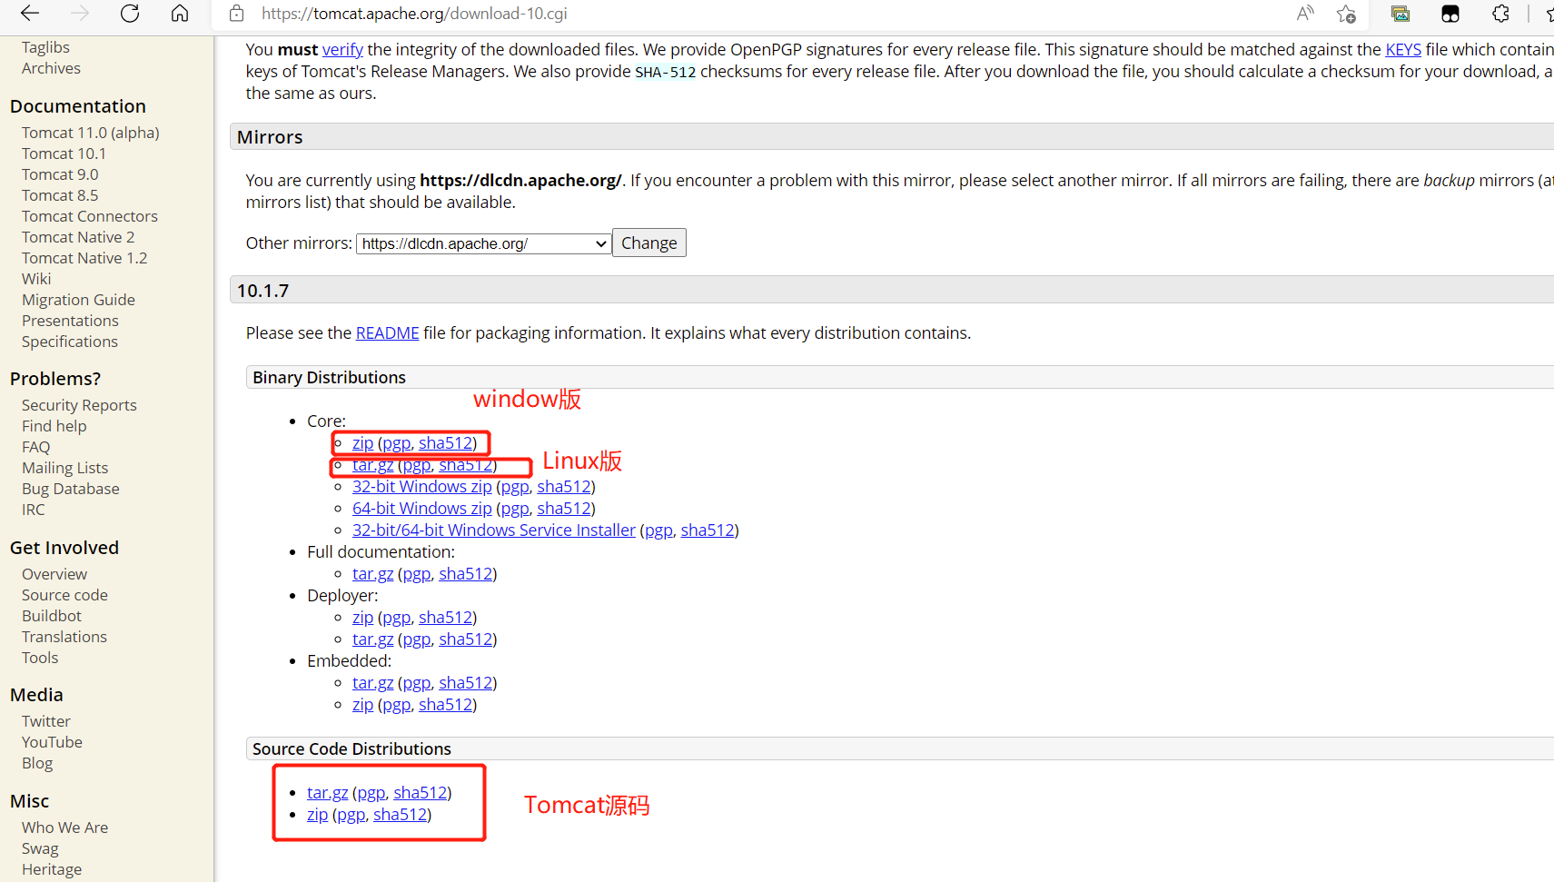Open Security Reports link
The width and height of the screenshot is (1554, 882).
pyautogui.click(x=79, y=405)
